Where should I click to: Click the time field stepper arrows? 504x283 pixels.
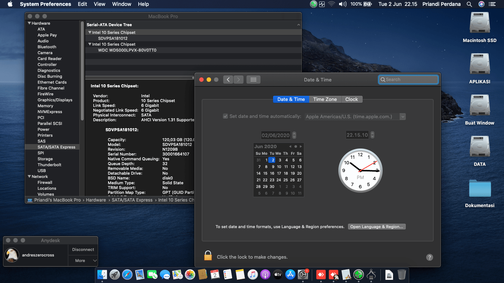pos(372,135)
